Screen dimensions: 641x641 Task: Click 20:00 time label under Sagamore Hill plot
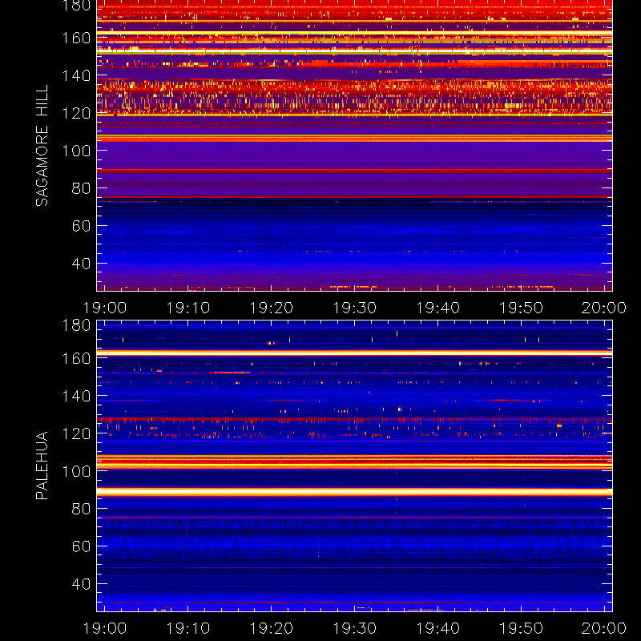pyautogui.click(x=604, y=308)
